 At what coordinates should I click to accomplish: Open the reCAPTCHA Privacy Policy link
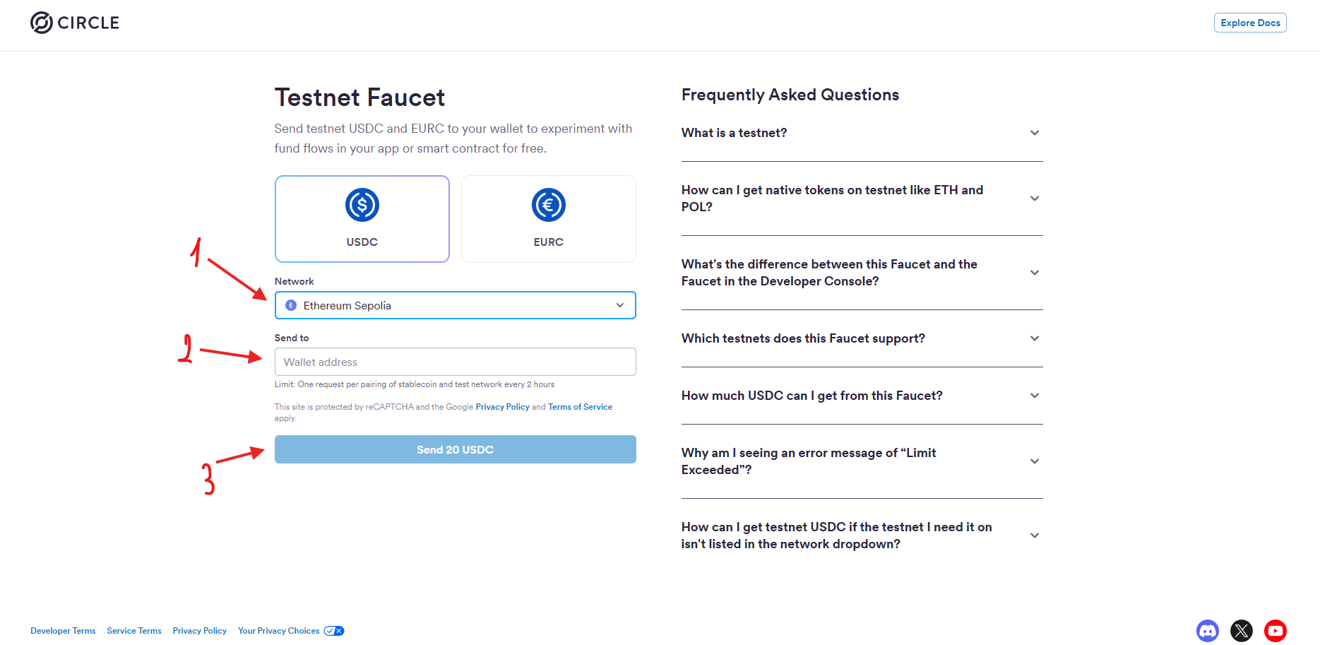pos(502,407)
